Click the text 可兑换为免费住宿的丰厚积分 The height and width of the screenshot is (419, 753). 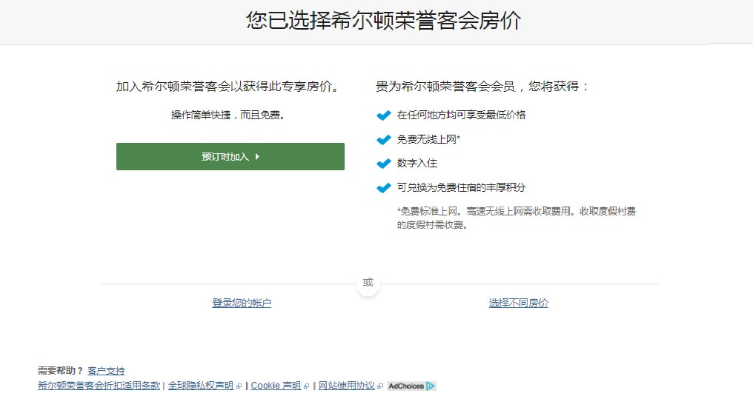(462, 187)
